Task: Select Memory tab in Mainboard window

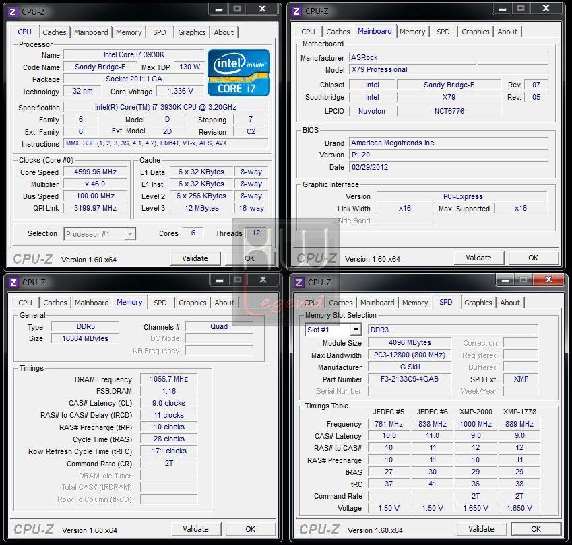Action: pos(412,32)
